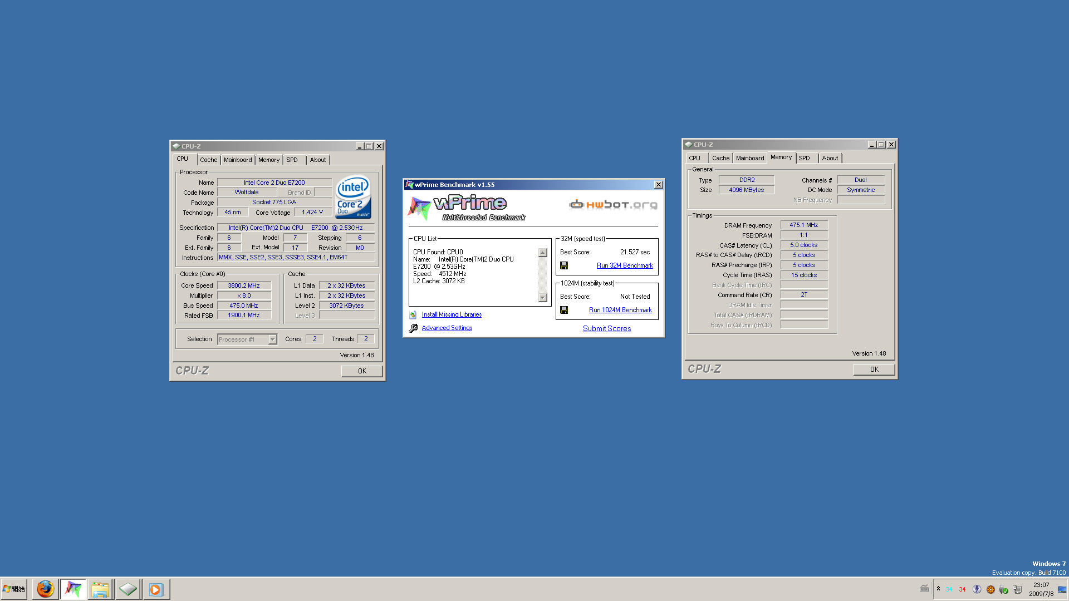Viewport: 1069px width, 601px height.
Task: Open the Start menu button
Action: [x=14, y=589]
